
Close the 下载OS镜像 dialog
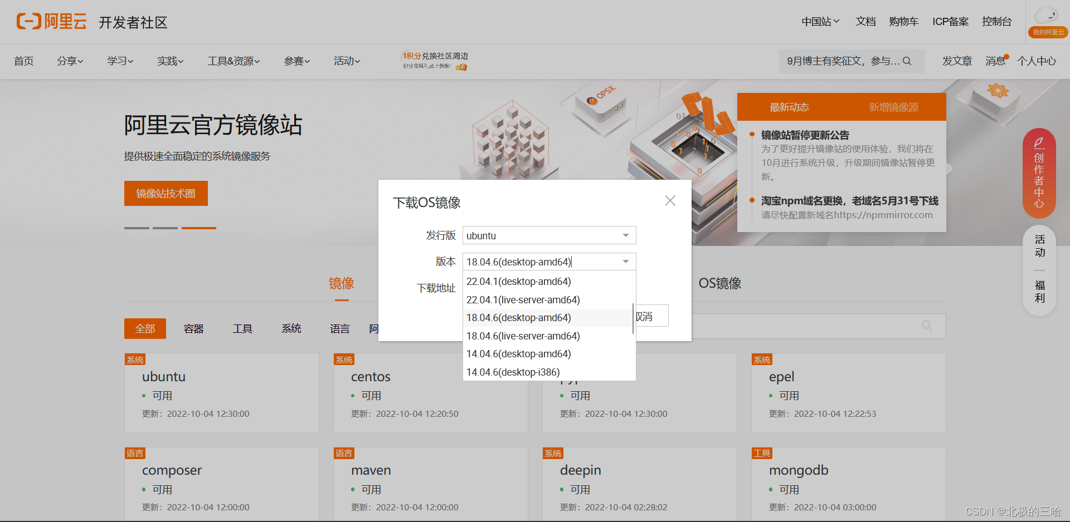click(x=670, y=200)
